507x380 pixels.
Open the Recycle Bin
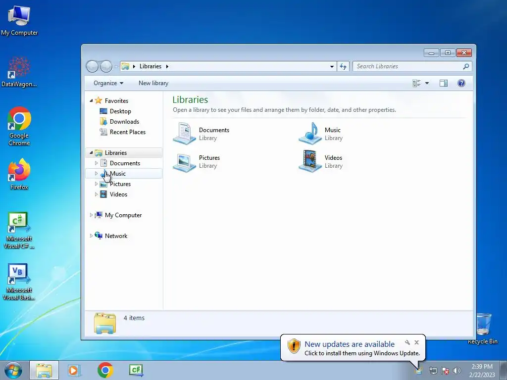[483, 329]
